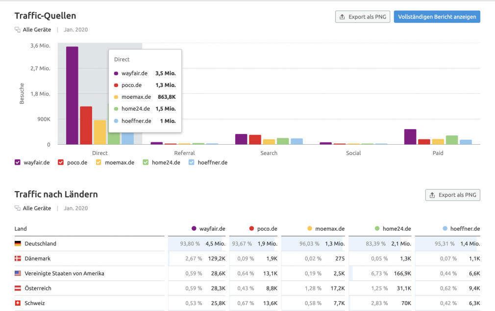Click devices icon beside Alle Geräte in Traffic-Quellen
The width and height of the screenshot is (495, 311).
pyautogui.click(x=17, y=30)
